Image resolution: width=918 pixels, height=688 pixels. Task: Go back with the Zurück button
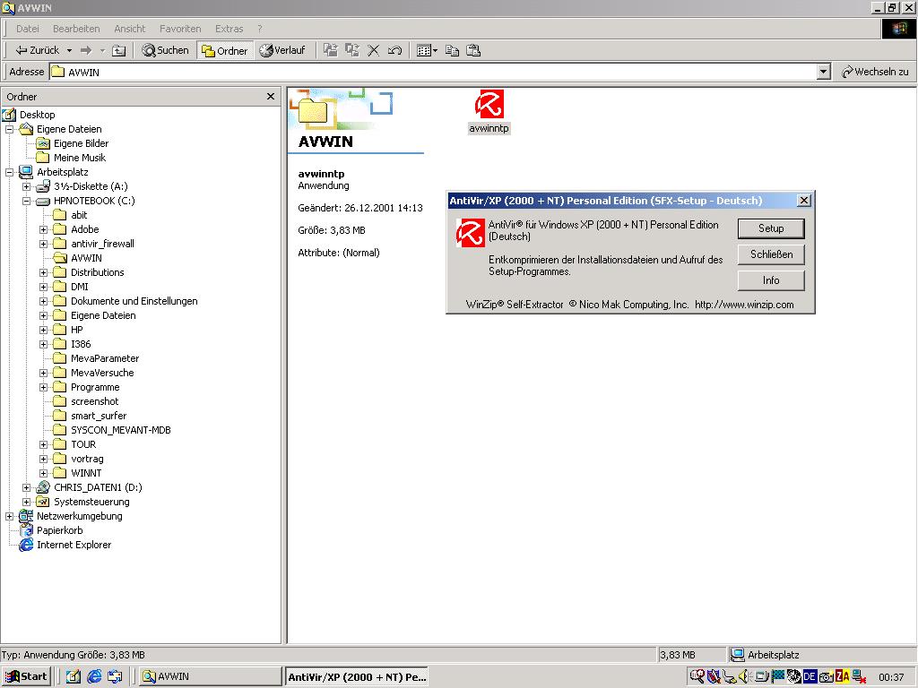pos(38,51)
